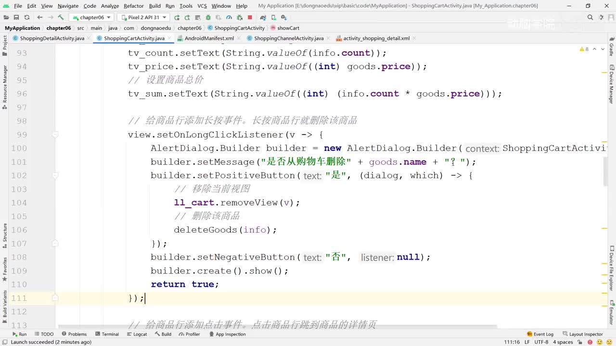
Task: Open the Structure side panel
Action: pyautogui.click(x=5, y=235)
